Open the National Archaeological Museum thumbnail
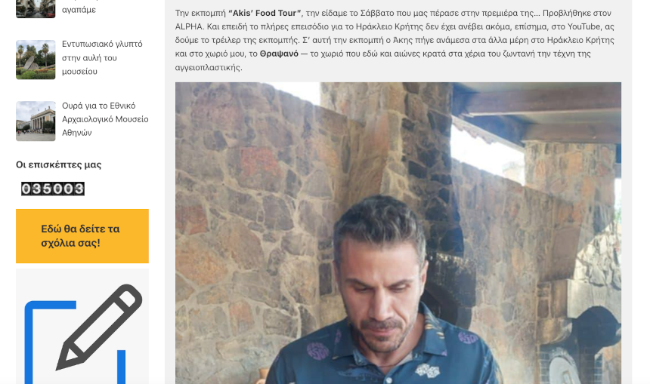 (36, 121)
